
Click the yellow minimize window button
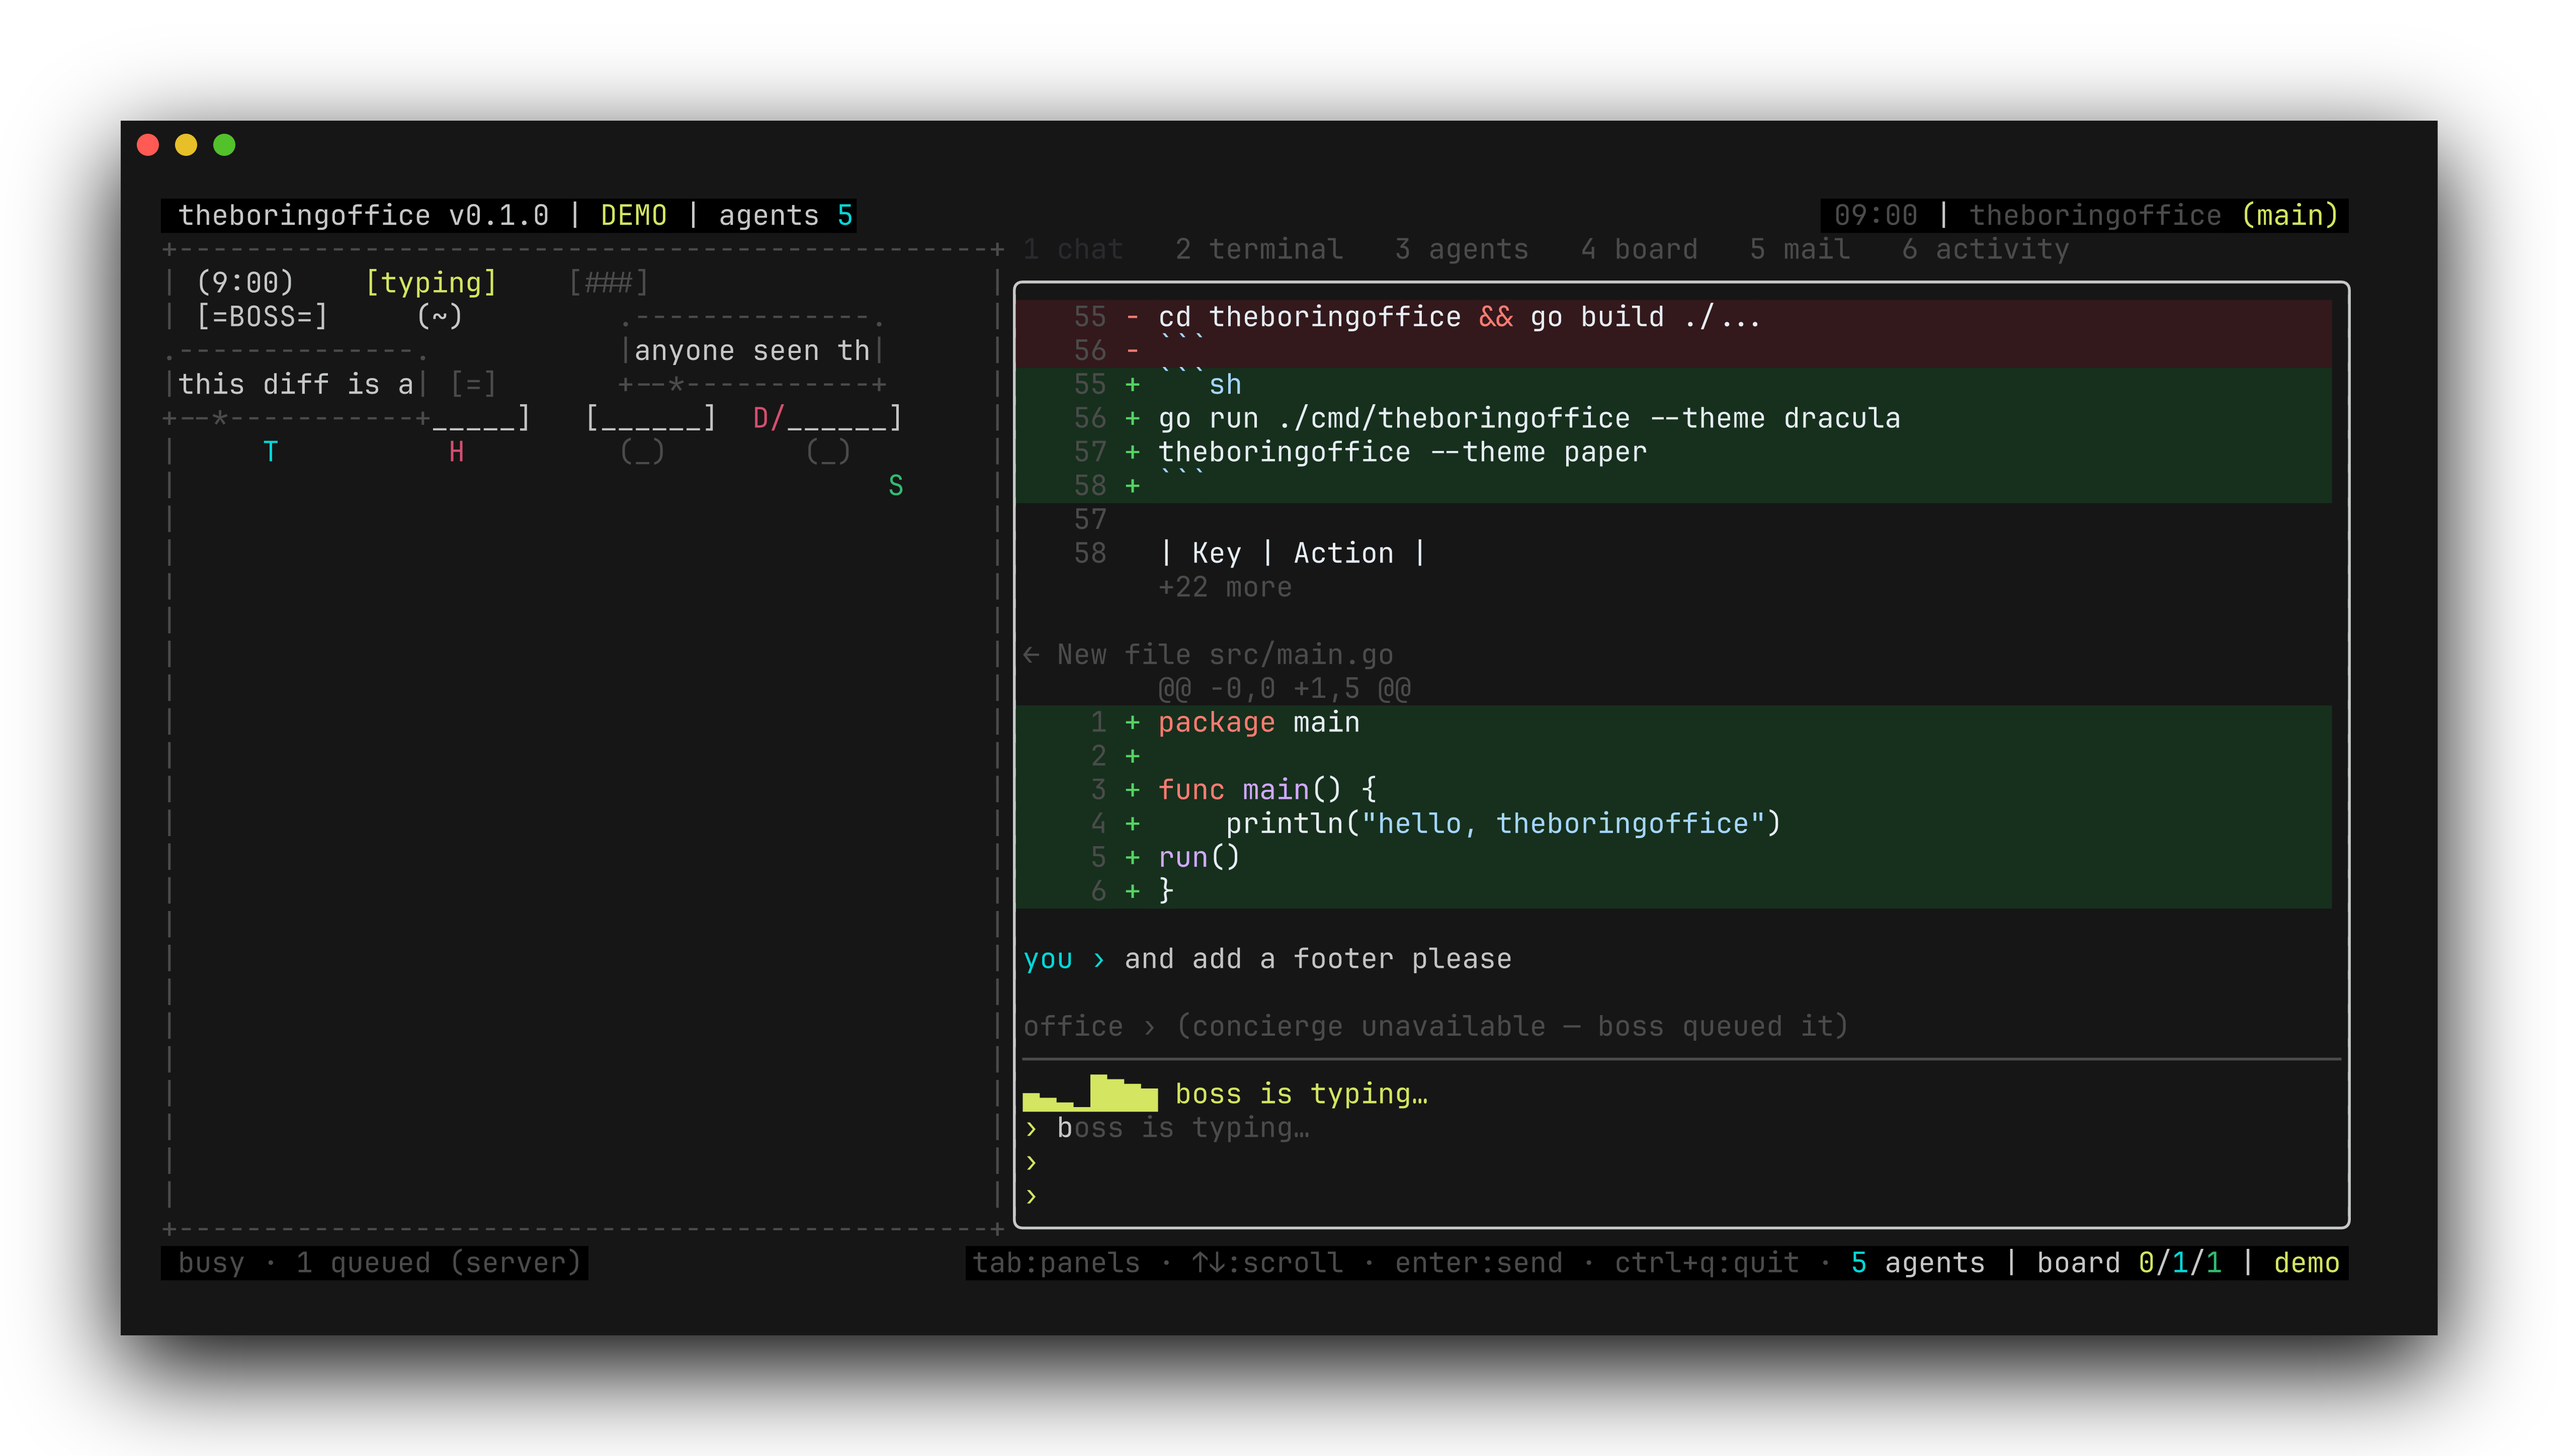tap(186, 145)
